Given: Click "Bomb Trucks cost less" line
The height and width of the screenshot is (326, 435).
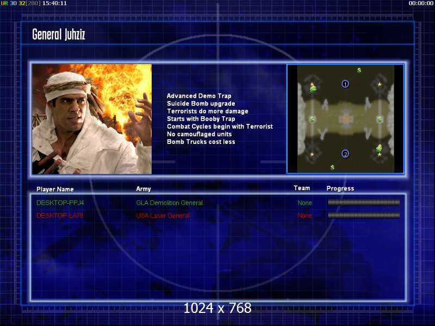Looking at the screenshot, I should pyautogui.click(x=201, y=142).
